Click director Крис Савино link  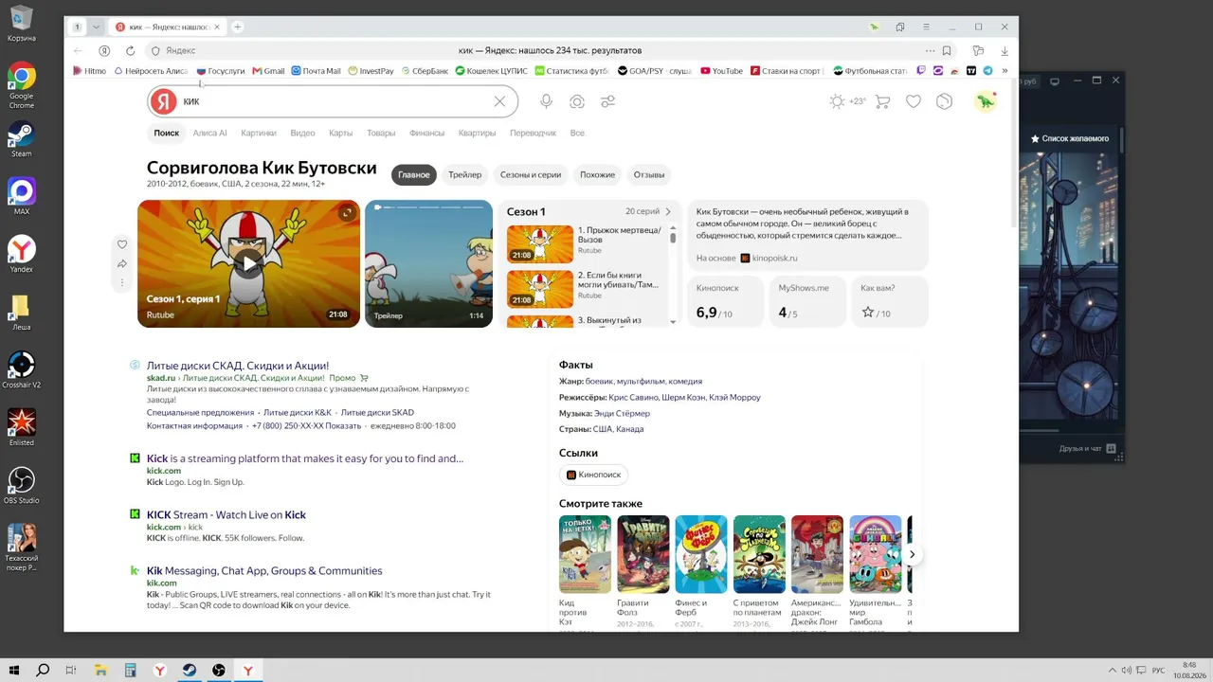click(x=633, y=398)
